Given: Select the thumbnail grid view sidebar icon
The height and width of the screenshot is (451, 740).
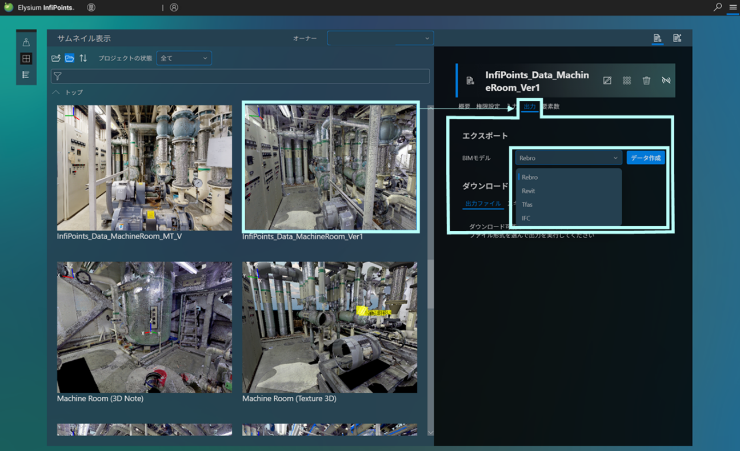Looking at the screenshot, I should (x=26, y=59).
